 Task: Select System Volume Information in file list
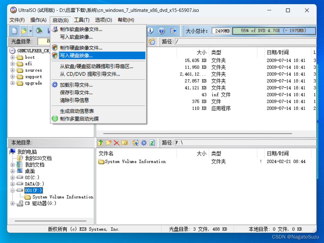click(132, 161)
